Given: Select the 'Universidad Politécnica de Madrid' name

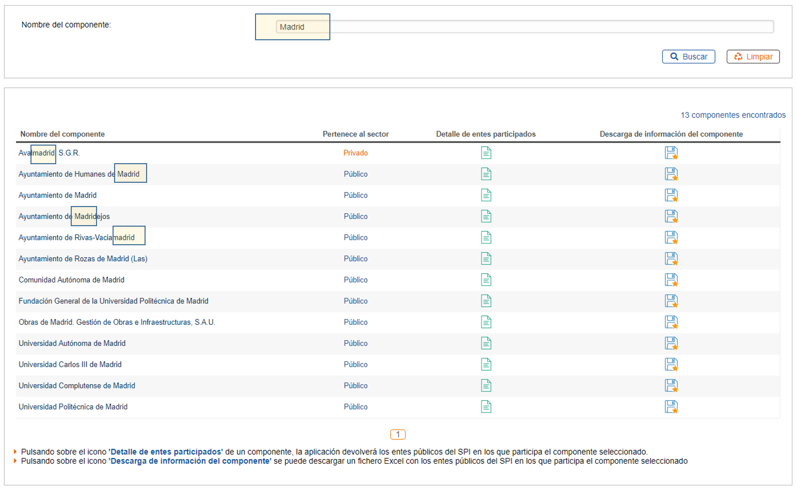Looking at the screenshot, I should coord(73,407).
